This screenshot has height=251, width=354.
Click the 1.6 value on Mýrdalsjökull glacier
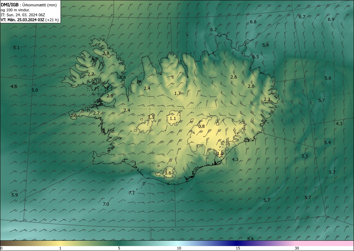tap(168, 173)
